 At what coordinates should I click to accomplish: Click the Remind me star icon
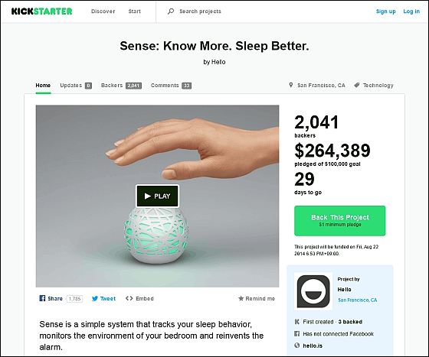[241, 298]
